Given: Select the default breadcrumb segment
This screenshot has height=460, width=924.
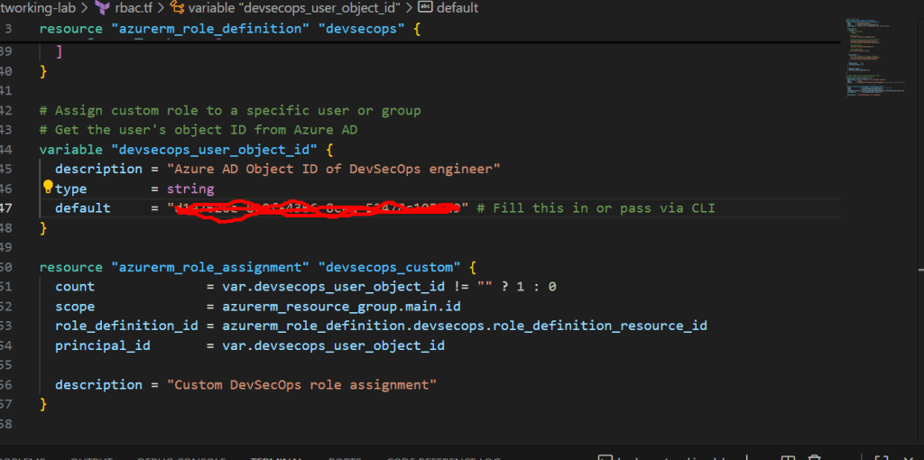Looking at the screenshot, I should coord(457,8).
